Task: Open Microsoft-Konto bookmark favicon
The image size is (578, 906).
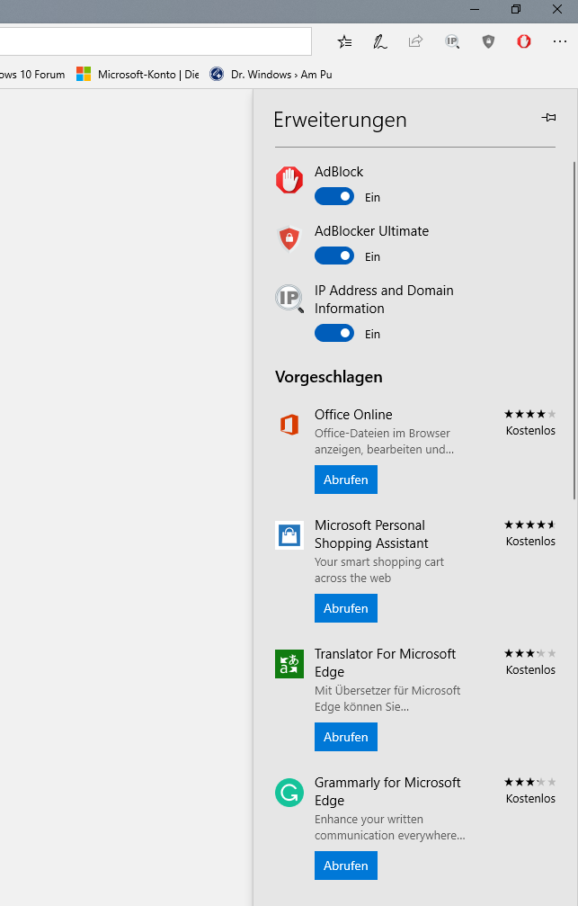Action: (84, 74)
